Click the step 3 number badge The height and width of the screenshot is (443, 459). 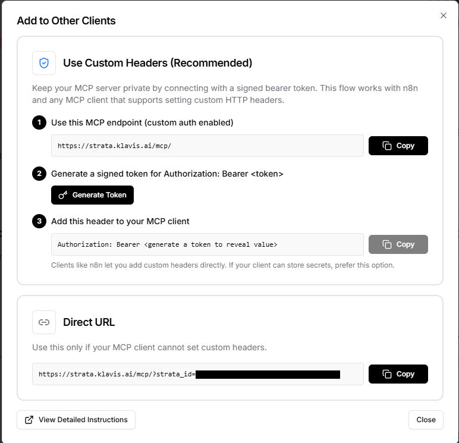pyautogui.click(x=39, y=221)
